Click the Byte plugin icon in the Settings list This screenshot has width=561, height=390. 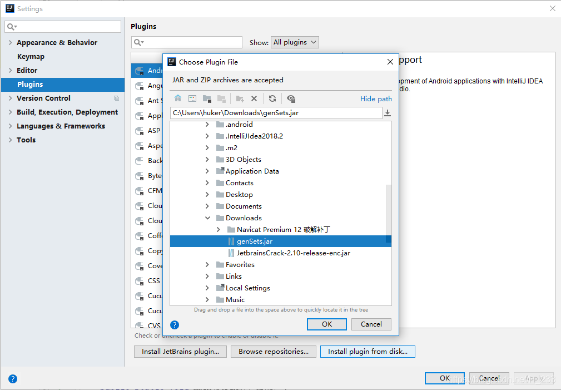tap(139, 176)
